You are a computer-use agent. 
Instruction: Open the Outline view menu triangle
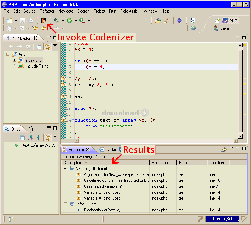(x=55, y=136)
